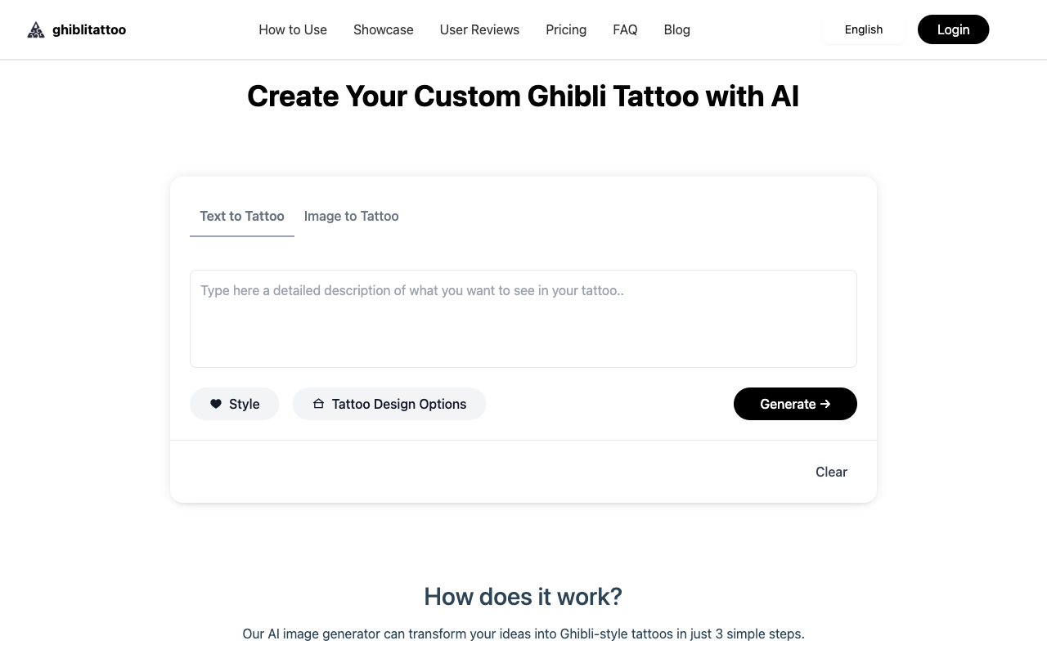
Task: Open the English language selector
Action: [x=864, y=30]
